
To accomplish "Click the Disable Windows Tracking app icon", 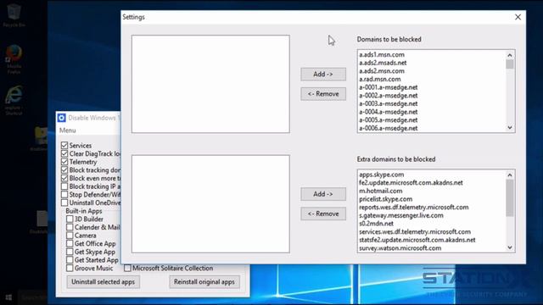I will point(62,118).
